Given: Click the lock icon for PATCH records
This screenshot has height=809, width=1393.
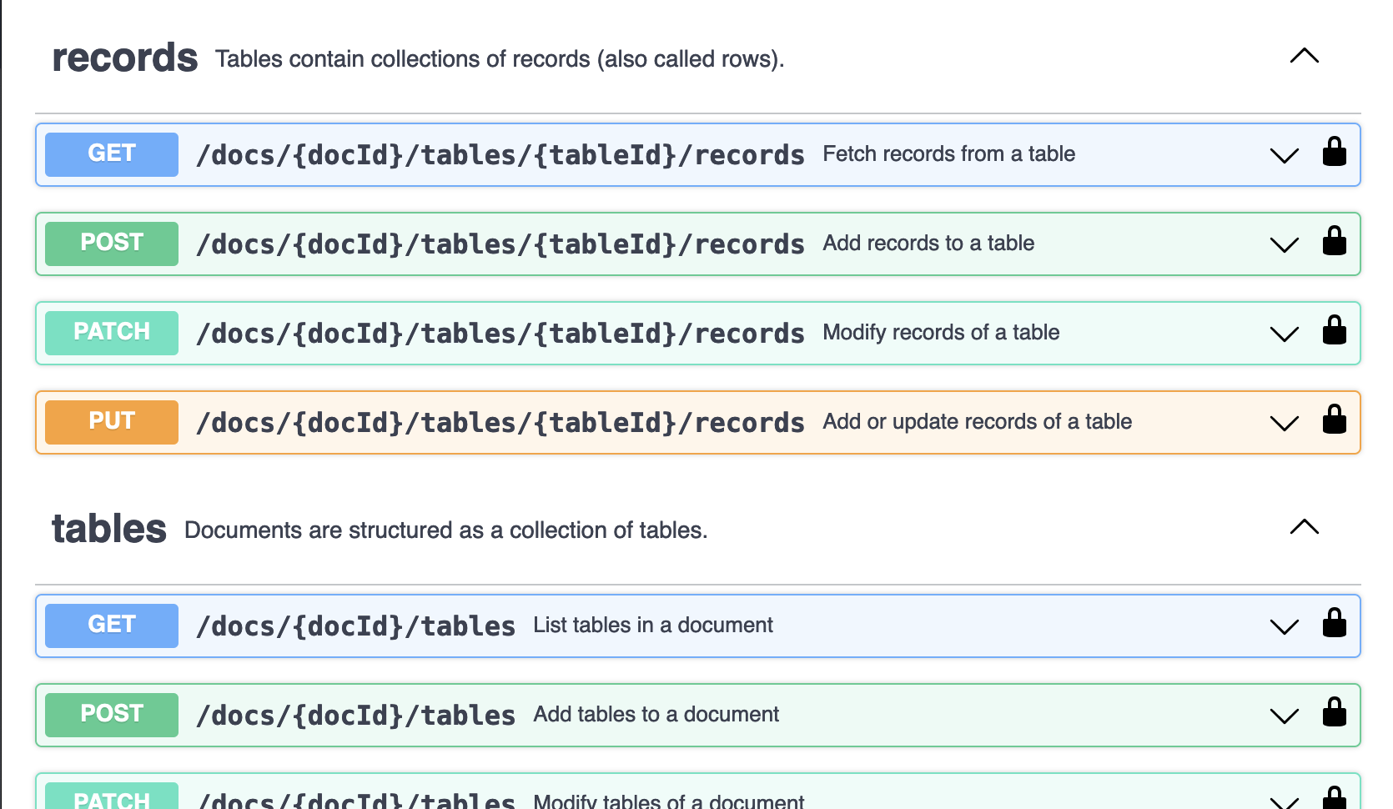Looking at the screenshot, I should click(1334, 331).
